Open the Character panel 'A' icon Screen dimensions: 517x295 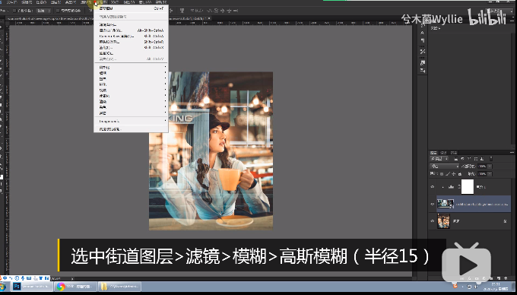[423, 33]
